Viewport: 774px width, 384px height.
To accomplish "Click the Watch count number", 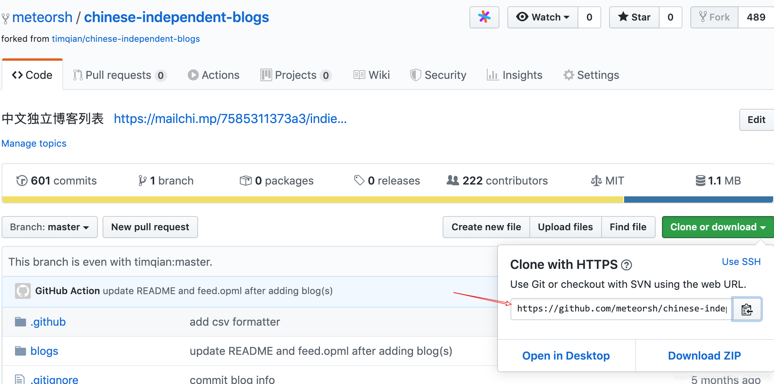I will [x=589, y=17].
